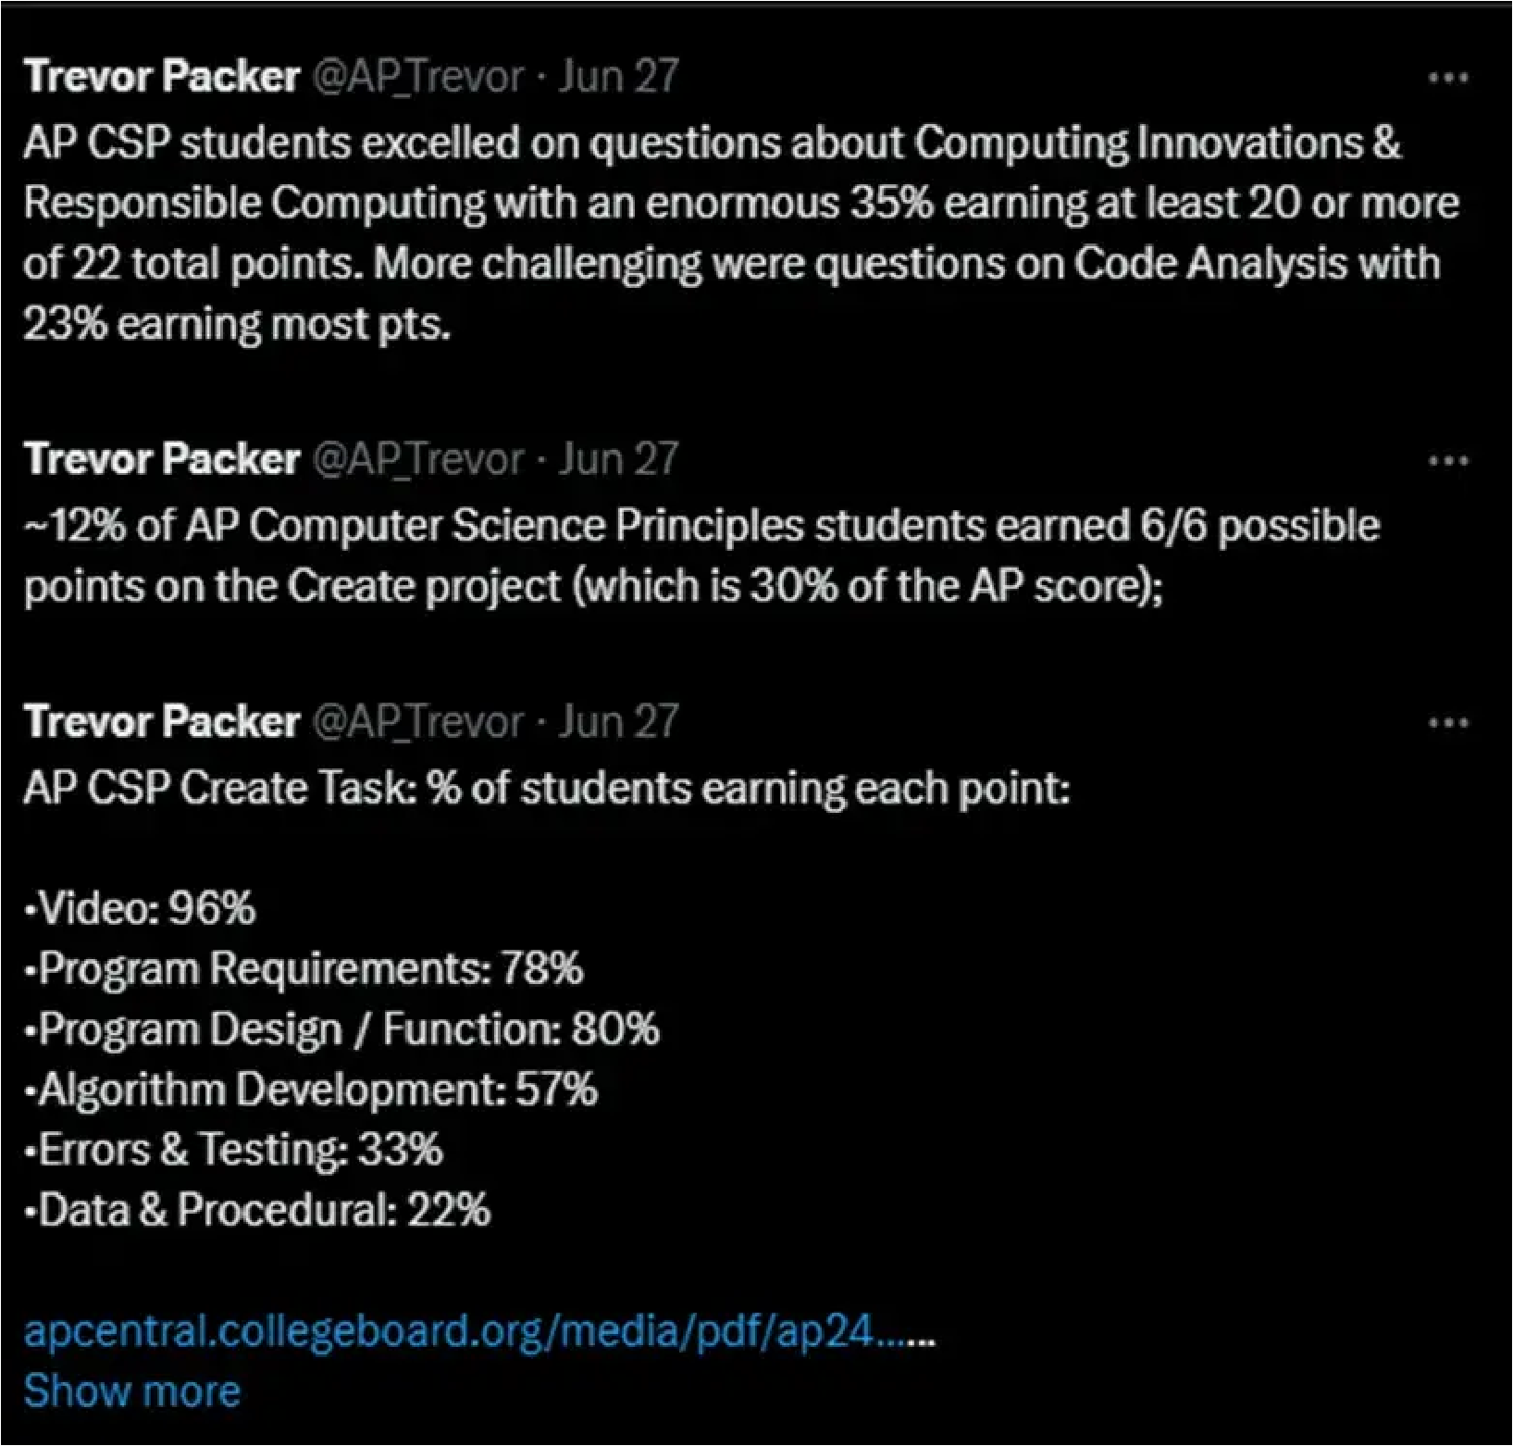The width and height of the screenshot is (1513, 1446).
Task: Open @AP_Trevor handle on the first tweet
Action: point(418,77)
